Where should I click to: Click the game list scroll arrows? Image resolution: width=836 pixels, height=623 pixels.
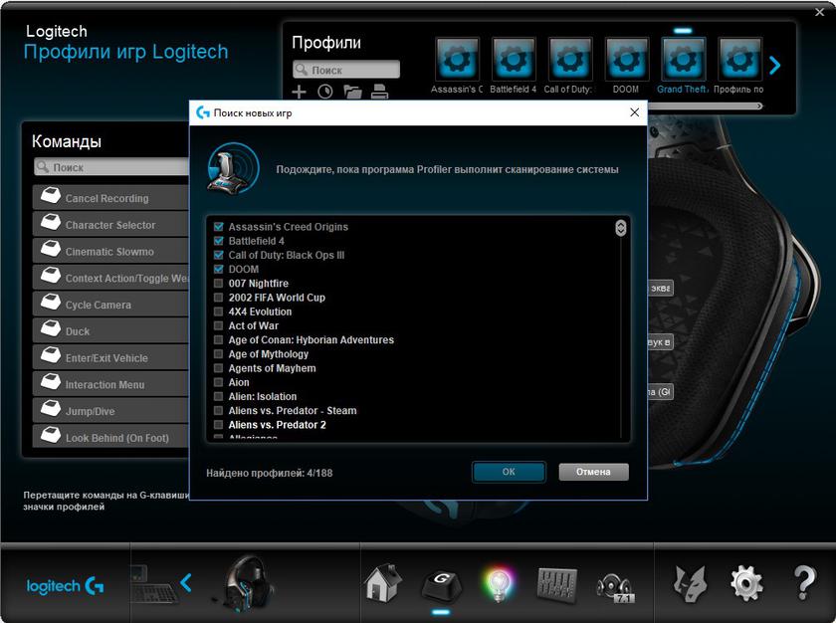click(621, 228)
